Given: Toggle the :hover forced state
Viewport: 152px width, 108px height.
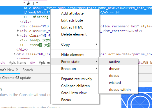Looking at the screenshot, I should (118, 69).
